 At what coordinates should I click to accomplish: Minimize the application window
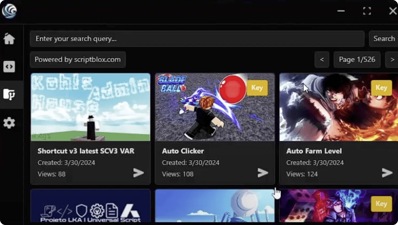coord(341,11)
